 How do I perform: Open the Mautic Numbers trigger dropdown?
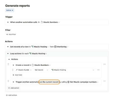(x=50, y=22)
